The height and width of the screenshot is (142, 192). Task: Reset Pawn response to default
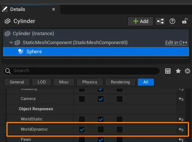[181, 140]
